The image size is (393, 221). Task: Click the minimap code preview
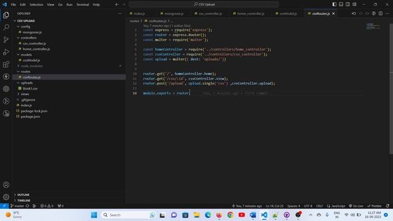[x=373, y=26]
